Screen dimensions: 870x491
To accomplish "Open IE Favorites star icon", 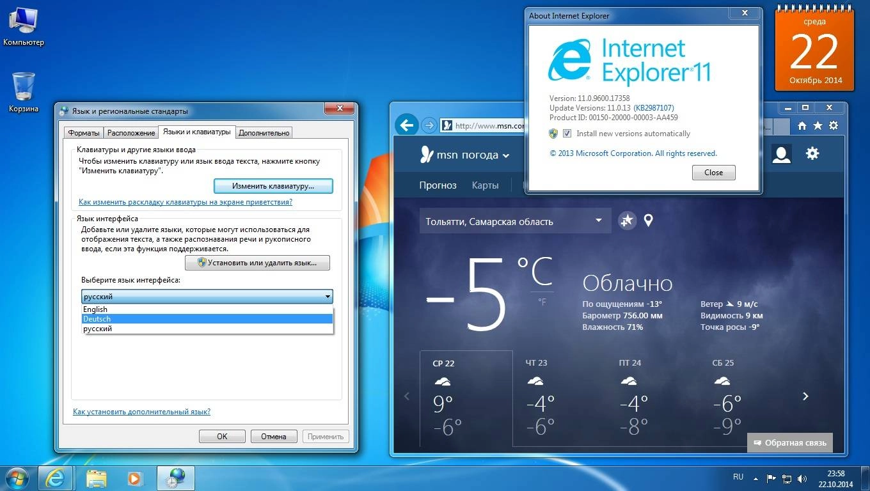I will click(818, 126).
